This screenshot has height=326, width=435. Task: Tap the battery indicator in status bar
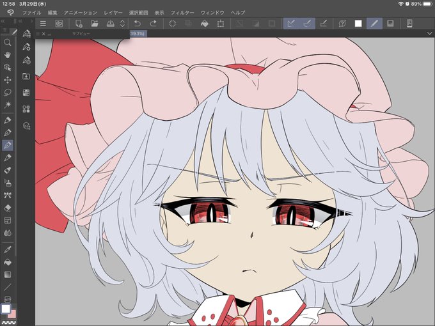click(x=428, y=4)
